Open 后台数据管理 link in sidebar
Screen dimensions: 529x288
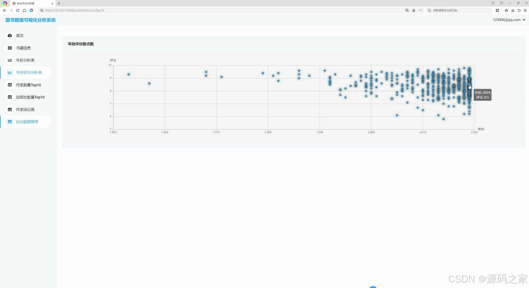click(x=27, y=122)
